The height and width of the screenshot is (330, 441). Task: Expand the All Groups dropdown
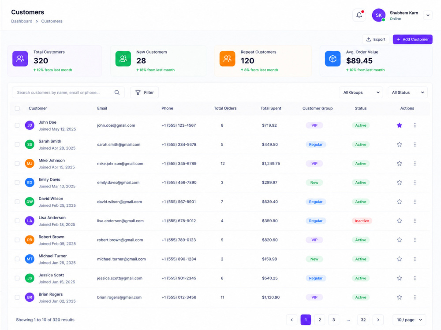pyautogui.click(x=361, y=92)
